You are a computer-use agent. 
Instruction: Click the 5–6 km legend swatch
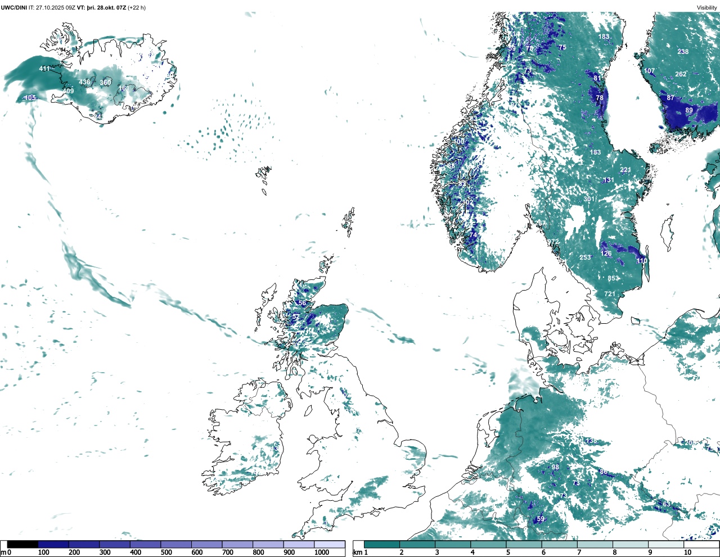point(524,545)
